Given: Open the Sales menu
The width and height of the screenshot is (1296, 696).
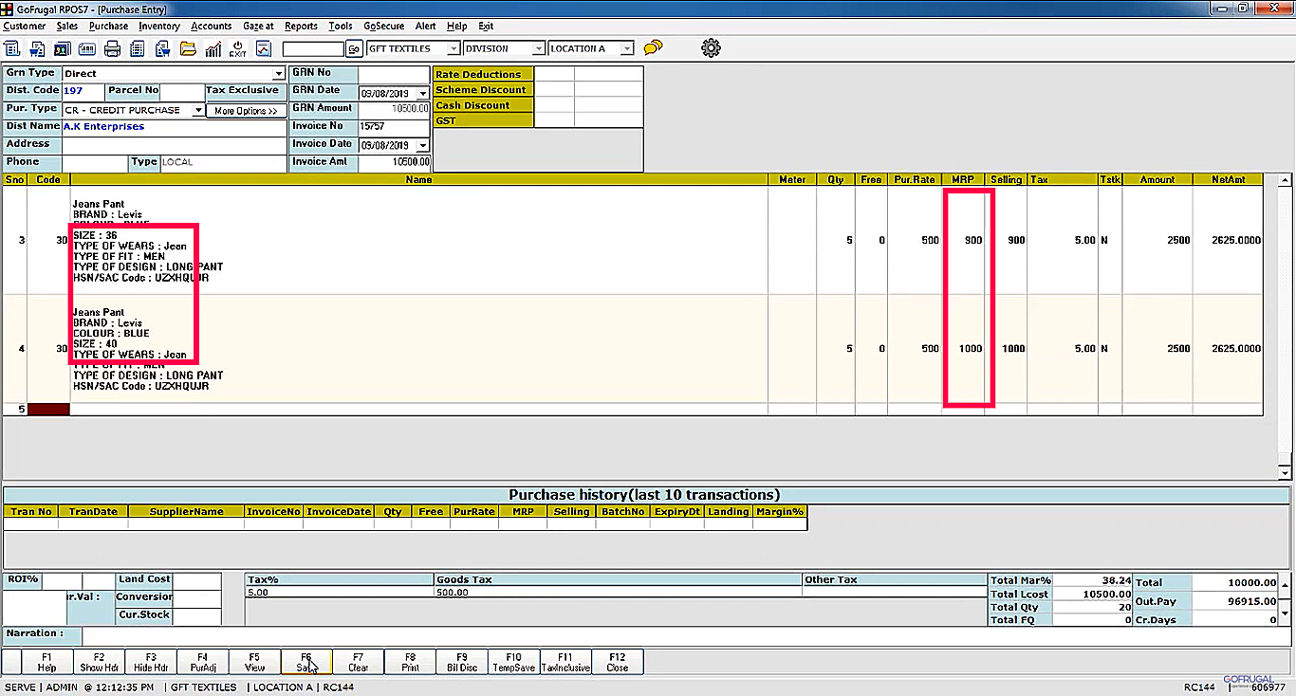Looking at the screenshot, I should pyautogui.click(x=67, y=27).
